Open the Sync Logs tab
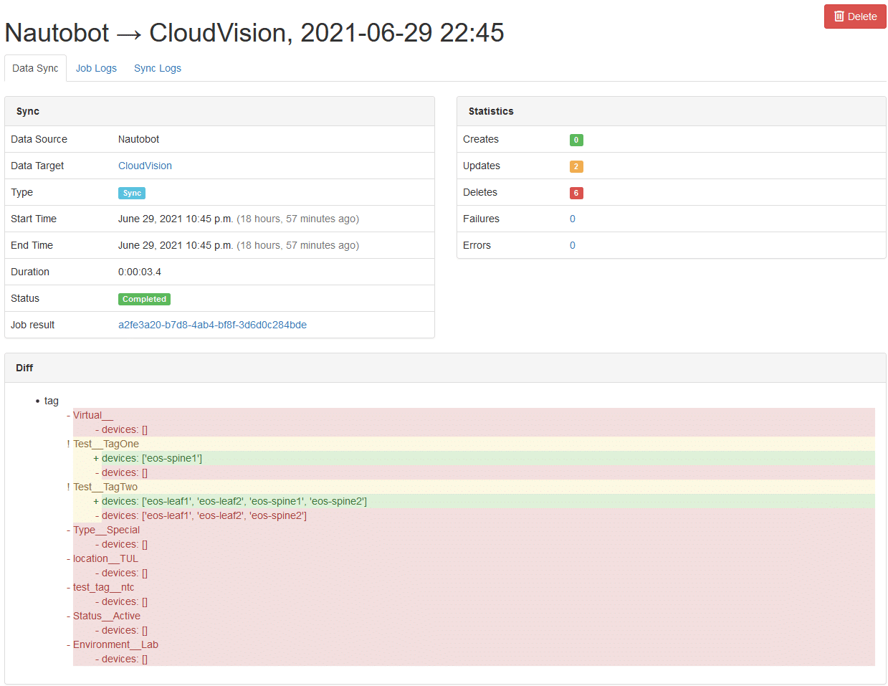 tap(158, 68)
